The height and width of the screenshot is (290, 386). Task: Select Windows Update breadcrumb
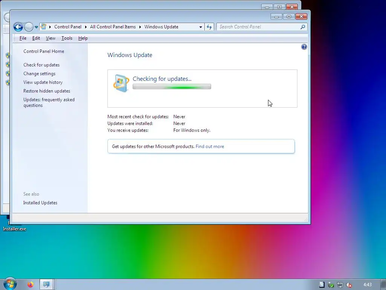coord(161,27)
